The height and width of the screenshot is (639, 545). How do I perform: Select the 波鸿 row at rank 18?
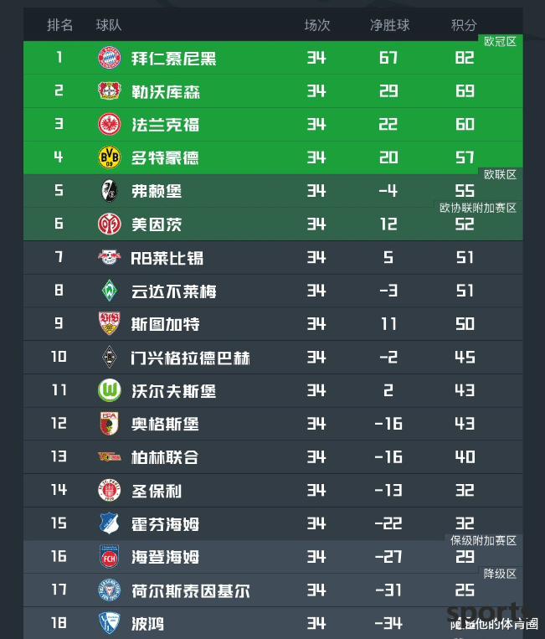pyautogui.click(x=273, y=623)
